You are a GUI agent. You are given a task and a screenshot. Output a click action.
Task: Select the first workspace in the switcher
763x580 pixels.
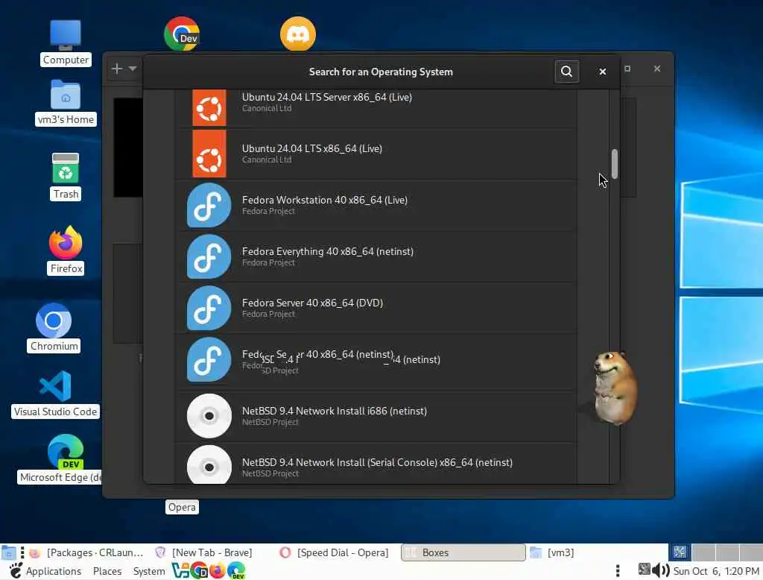click(x=680, y=552)
